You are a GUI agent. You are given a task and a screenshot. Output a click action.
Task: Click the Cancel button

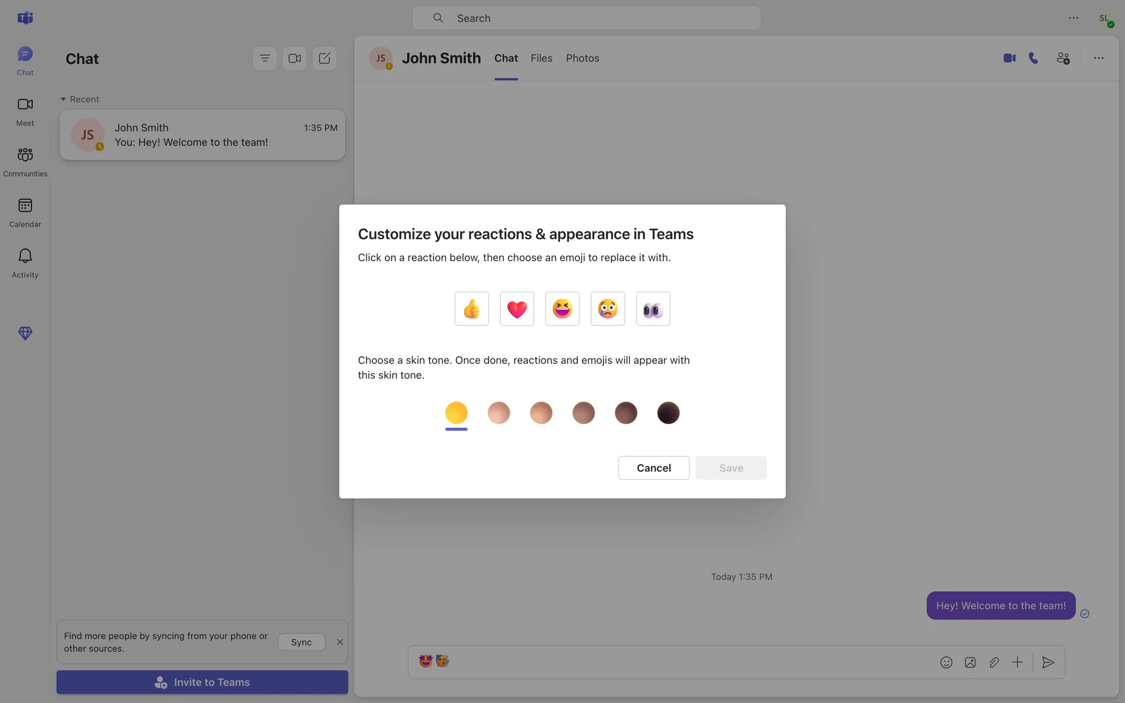click(x=653, y=468)
